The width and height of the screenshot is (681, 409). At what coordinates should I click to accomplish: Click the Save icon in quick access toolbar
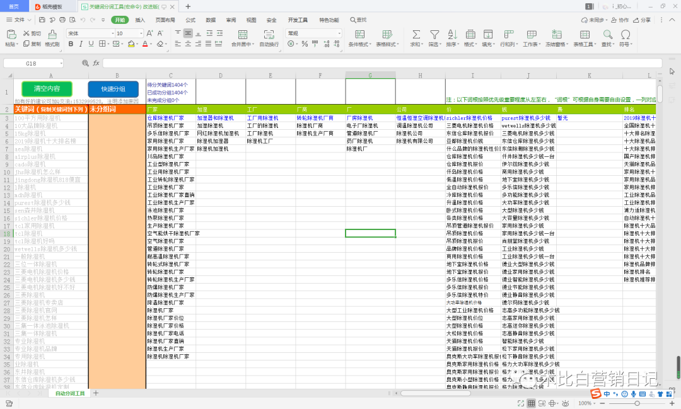(42, 20)
